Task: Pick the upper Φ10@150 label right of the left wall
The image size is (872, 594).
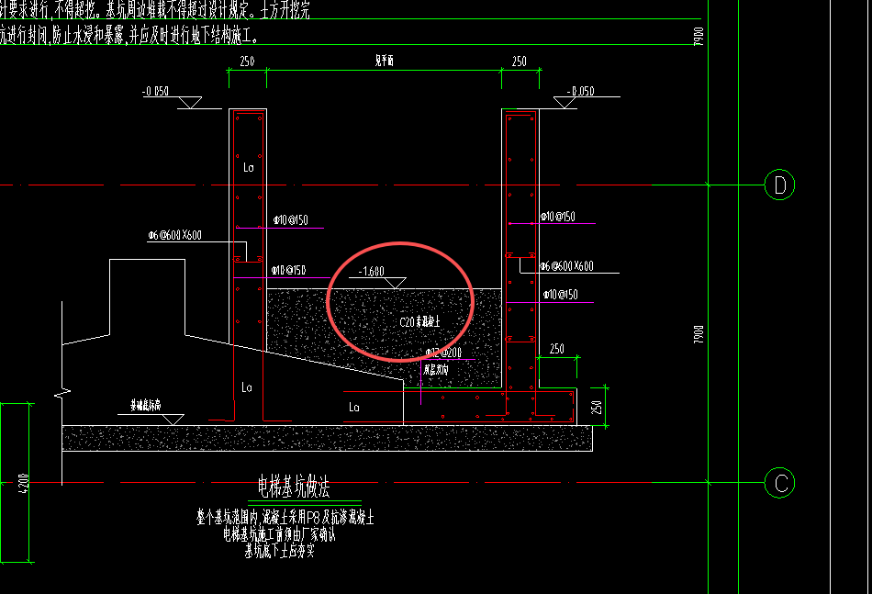Action: point(290,220)
